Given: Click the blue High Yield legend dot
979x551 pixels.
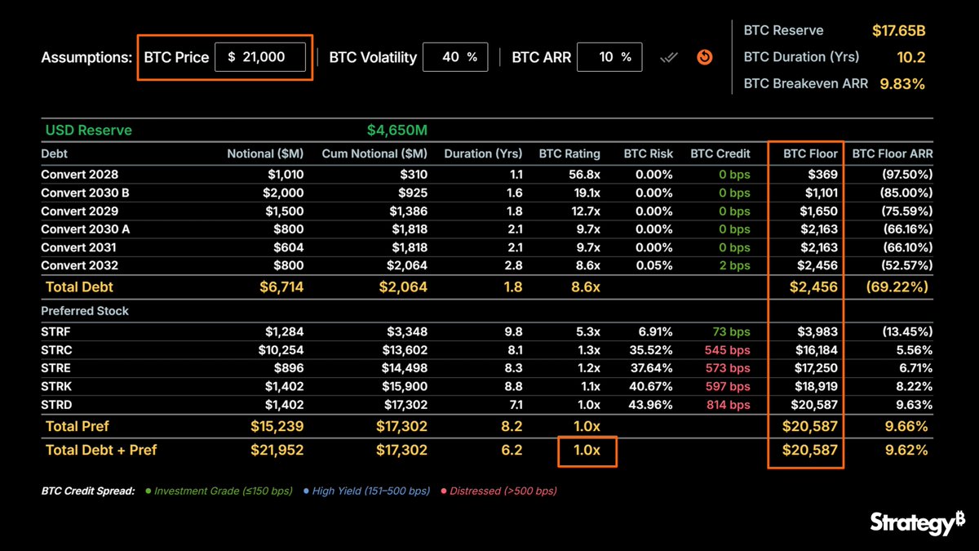Looking at the screenshot, I should [x=306, y=491].
